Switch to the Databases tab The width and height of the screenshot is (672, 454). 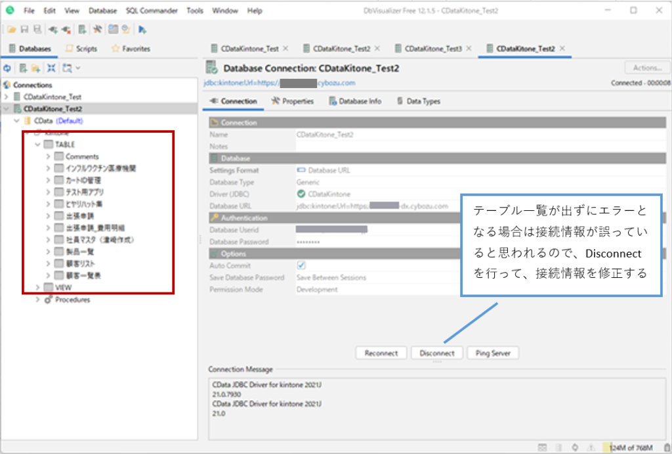coord(30,49)
